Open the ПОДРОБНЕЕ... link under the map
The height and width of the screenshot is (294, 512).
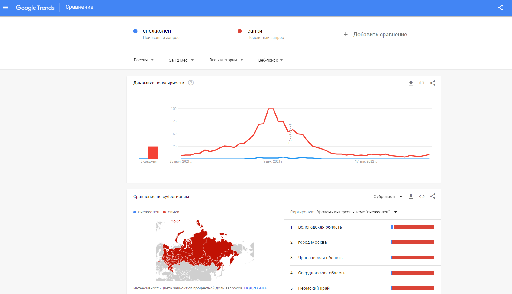point(257,288)
